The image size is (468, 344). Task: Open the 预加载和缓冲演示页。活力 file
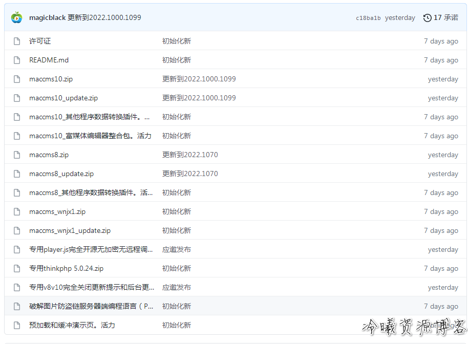(72, 325)
